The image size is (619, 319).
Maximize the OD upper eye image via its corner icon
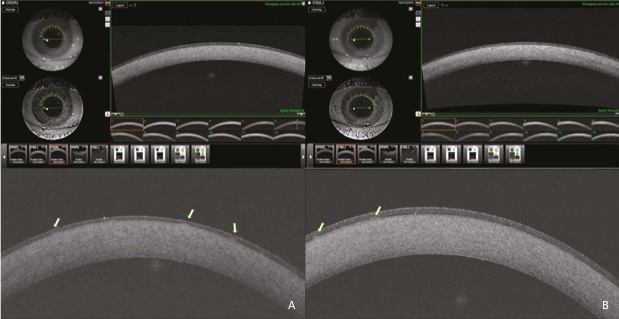[100, 9]
